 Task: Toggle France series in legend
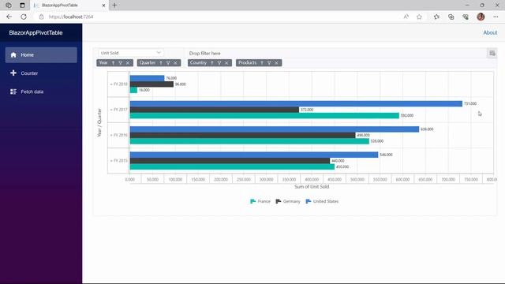[x=260, y=201]
